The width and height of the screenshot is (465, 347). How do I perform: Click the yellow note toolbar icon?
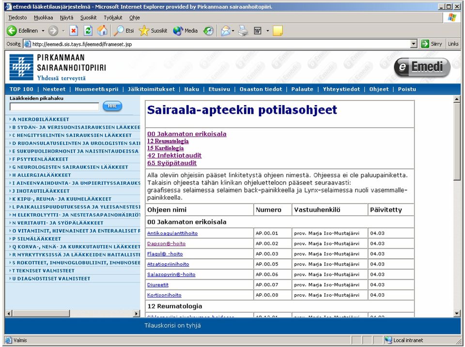[x=278, y=31]
